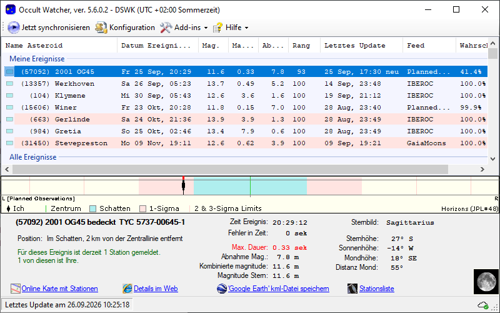Open the Konfiguration settings

(125, 28)
